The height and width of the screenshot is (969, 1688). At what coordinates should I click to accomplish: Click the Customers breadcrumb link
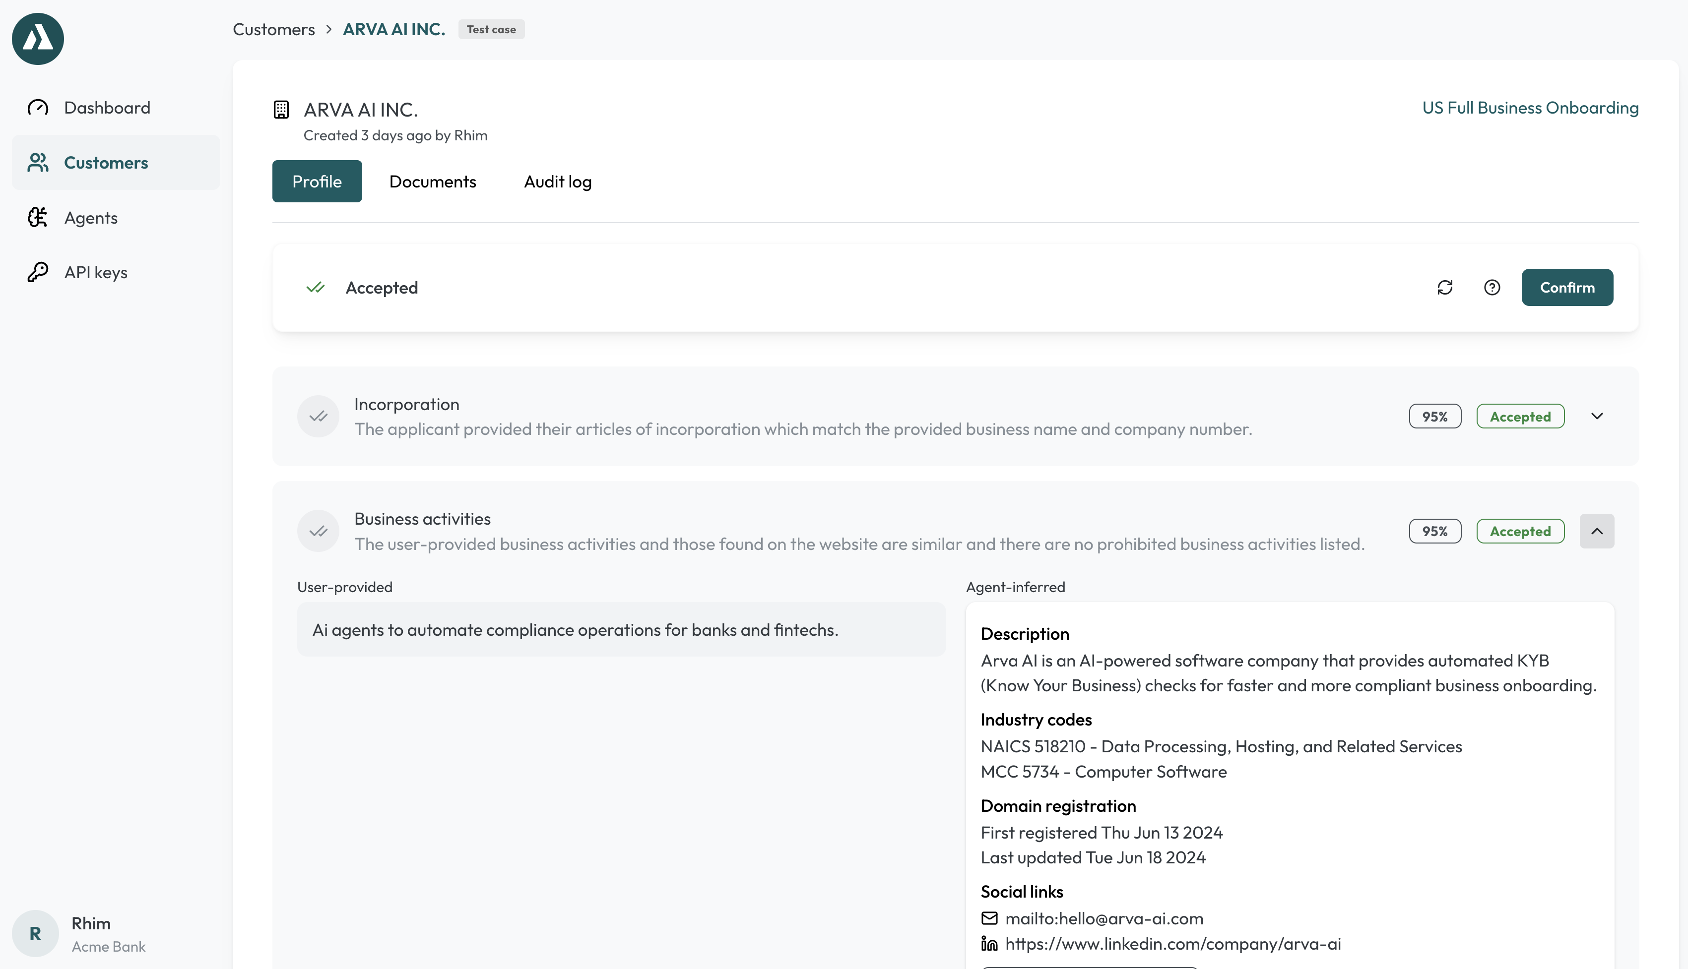pyautogui.click(x=274, y=29)
